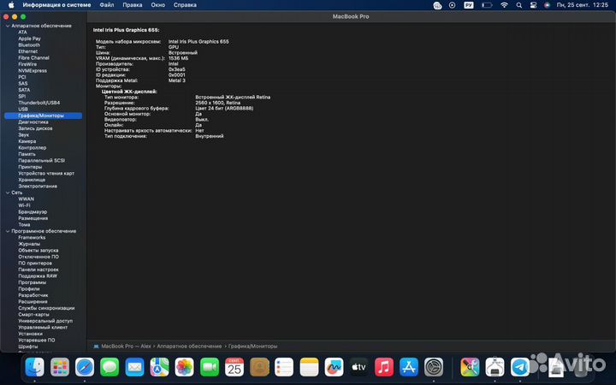
Task: Click the battery status icon
Action: click(487, 5)
